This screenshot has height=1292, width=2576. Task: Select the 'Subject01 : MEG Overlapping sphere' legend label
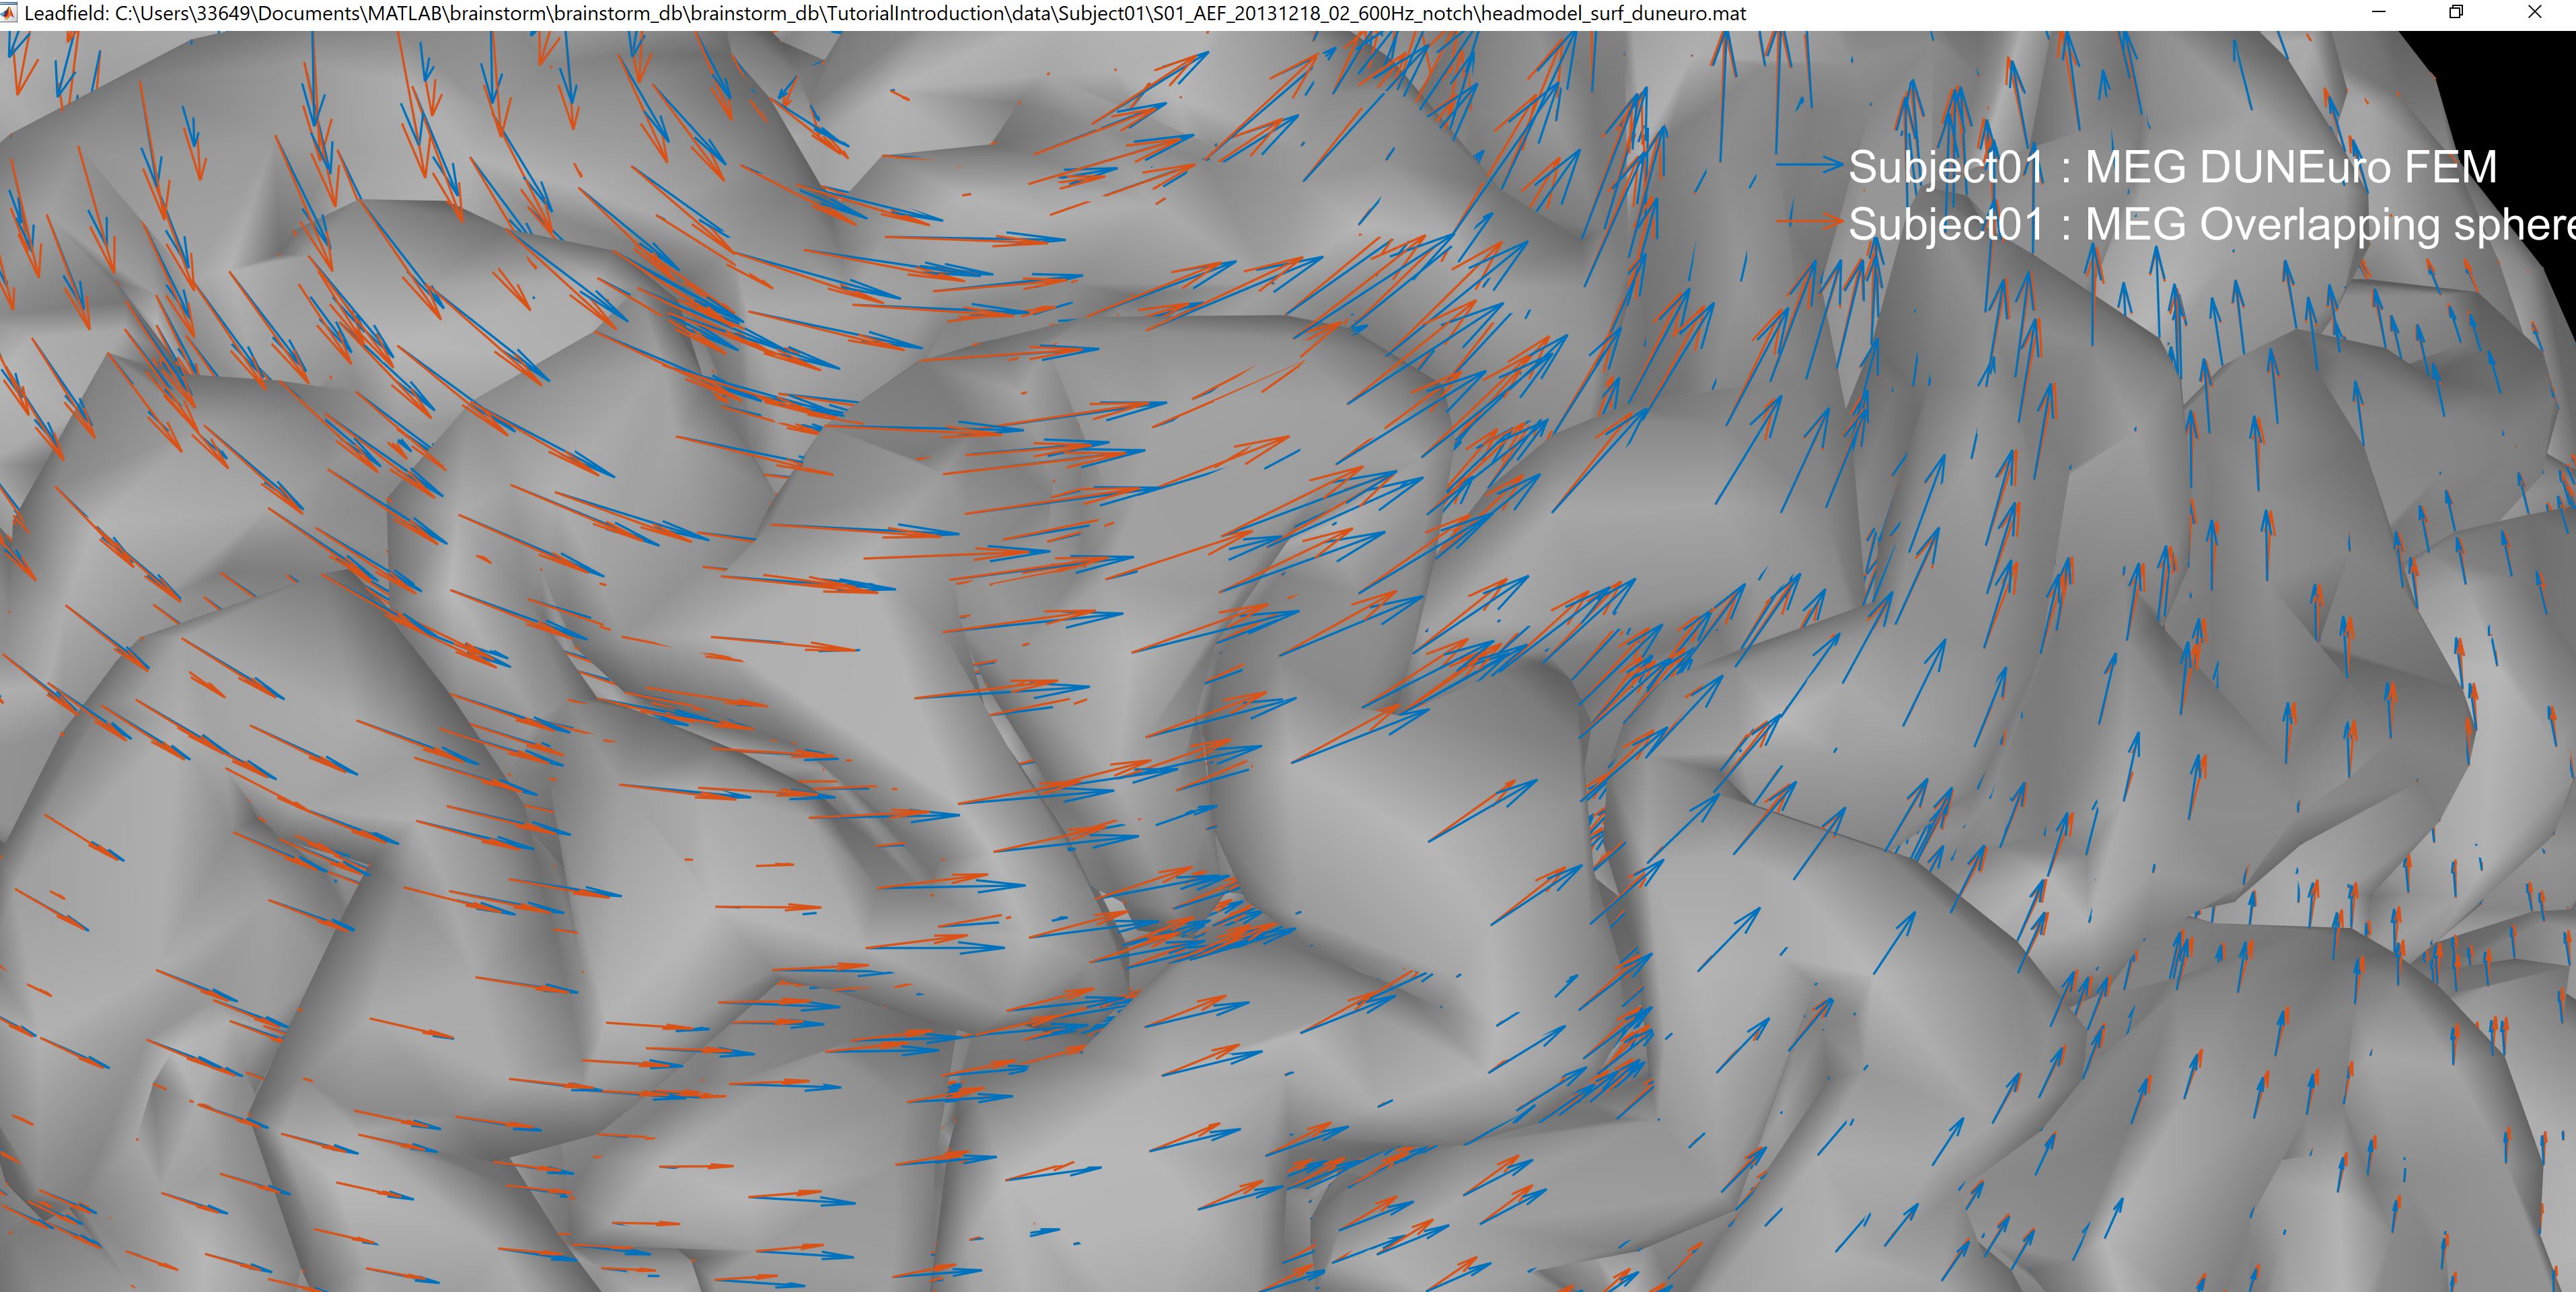pos(2210,224)
